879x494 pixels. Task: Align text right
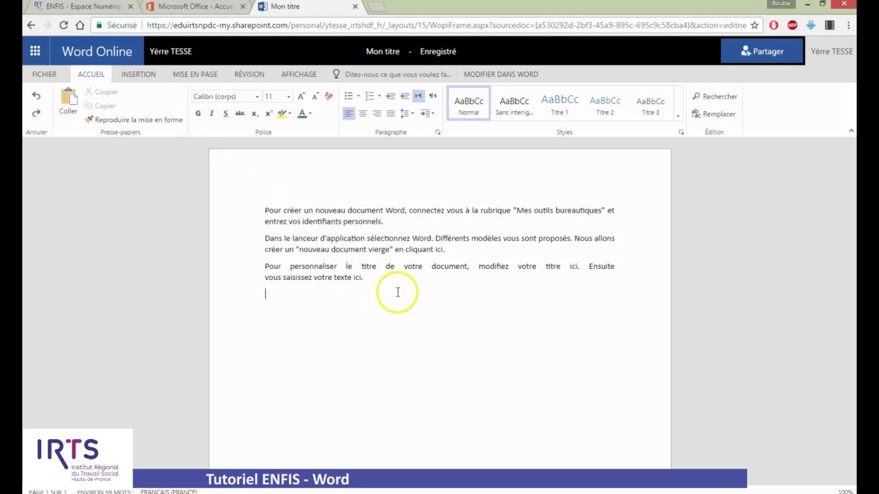click(376, 113)
